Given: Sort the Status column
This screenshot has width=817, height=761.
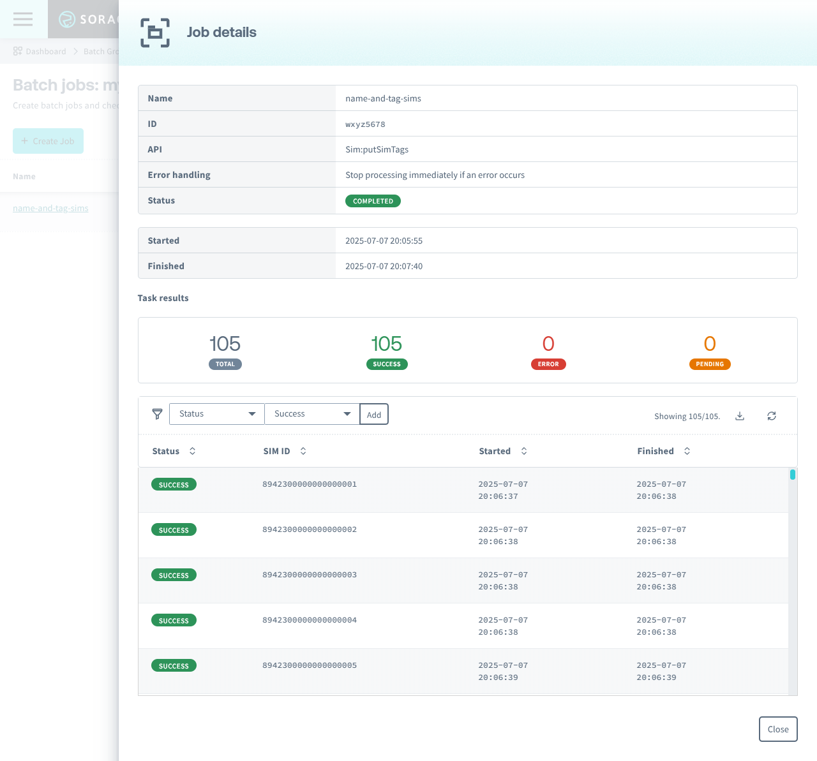Looking at the screenshot, I should point(193,451).
